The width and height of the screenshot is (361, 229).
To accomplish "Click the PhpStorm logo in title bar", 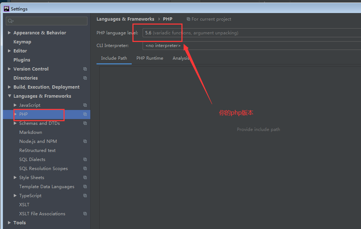I will point(6,8).
